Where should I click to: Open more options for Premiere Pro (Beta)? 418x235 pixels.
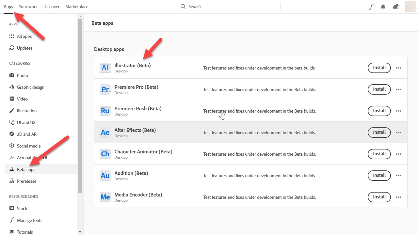click(399, 89)
